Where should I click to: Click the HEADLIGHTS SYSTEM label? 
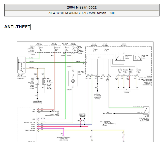coord(127,92)
